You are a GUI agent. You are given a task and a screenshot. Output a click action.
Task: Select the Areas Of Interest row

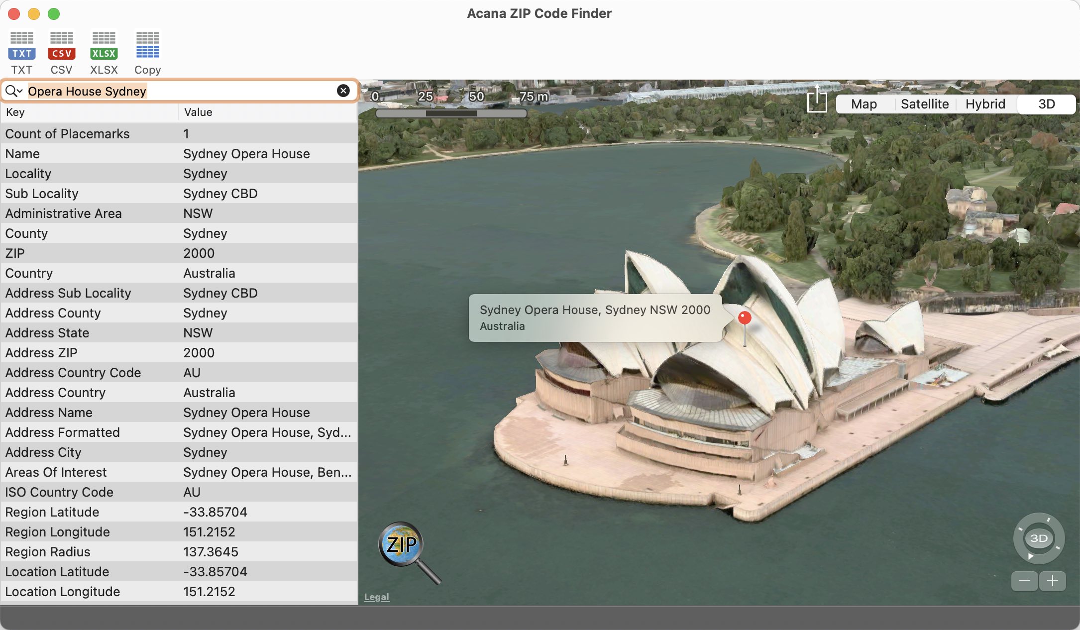179,472
